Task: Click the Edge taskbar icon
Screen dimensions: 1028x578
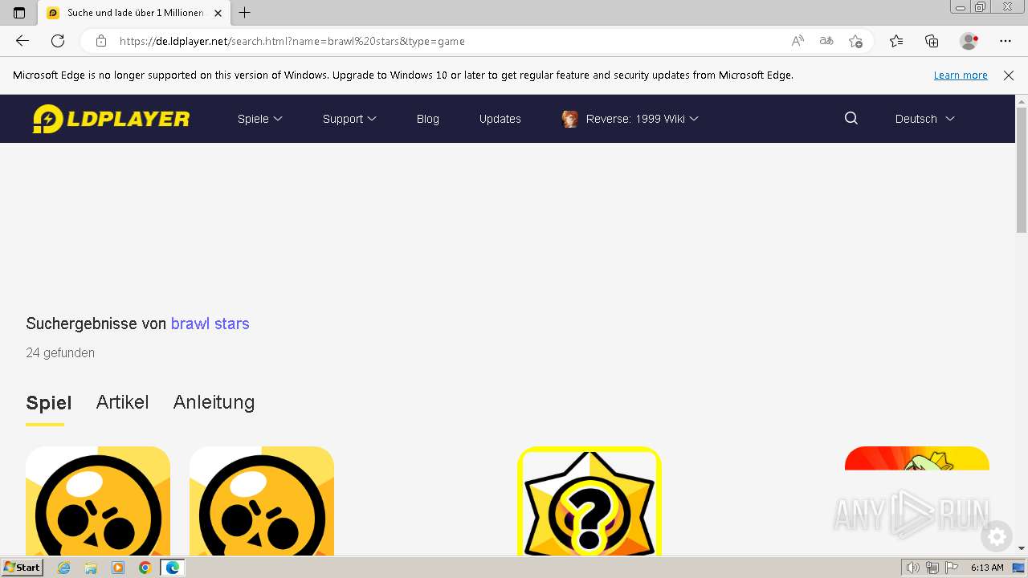Action: coord(173,568)
